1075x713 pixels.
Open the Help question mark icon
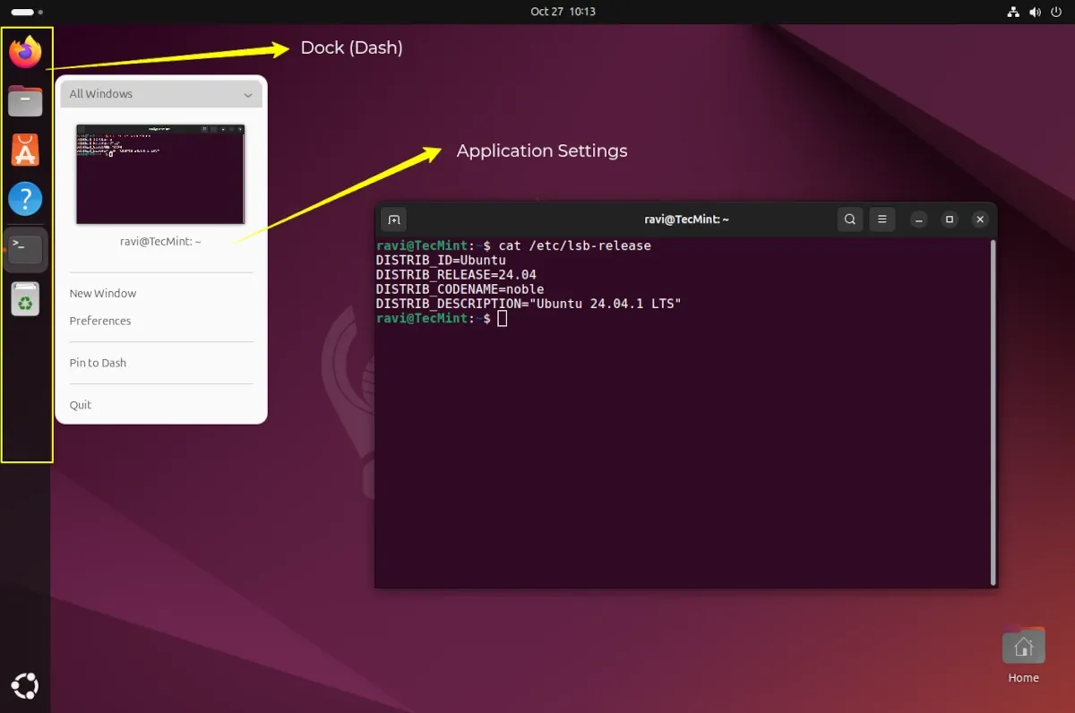coord(25,199)
